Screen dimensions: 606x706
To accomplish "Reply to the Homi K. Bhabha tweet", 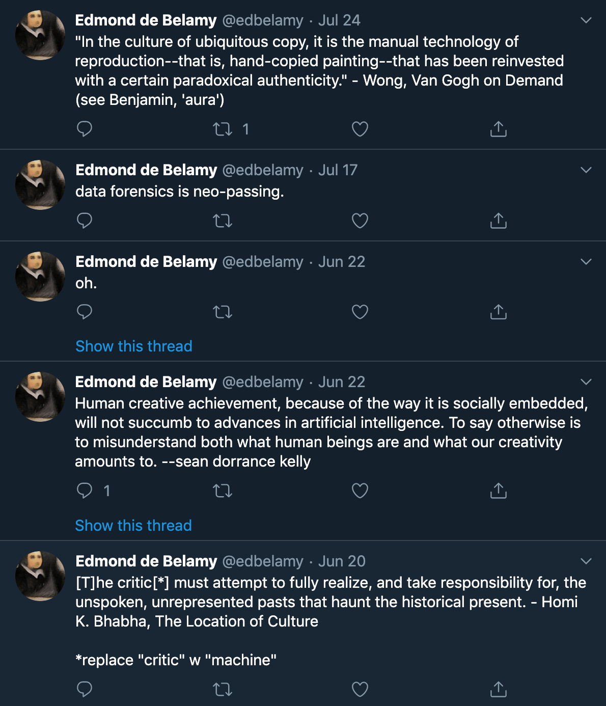I will click(x=85, y=689).
